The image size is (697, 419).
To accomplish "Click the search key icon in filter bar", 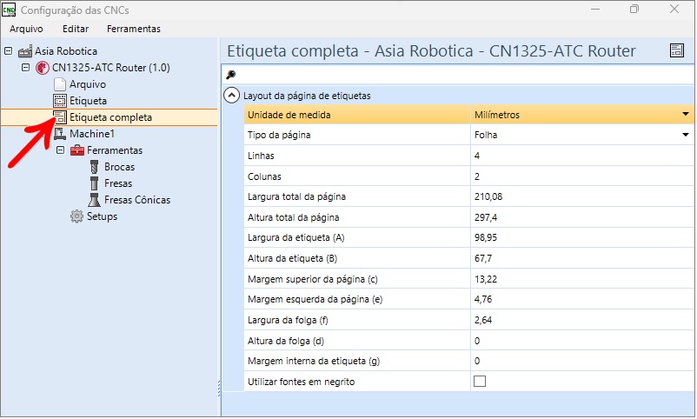I will 230,75.
